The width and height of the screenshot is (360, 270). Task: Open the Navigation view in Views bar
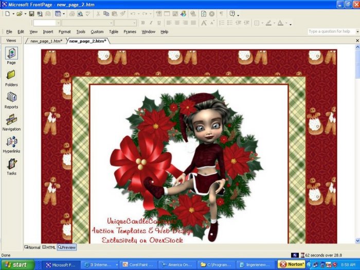(x=11, y=122)
